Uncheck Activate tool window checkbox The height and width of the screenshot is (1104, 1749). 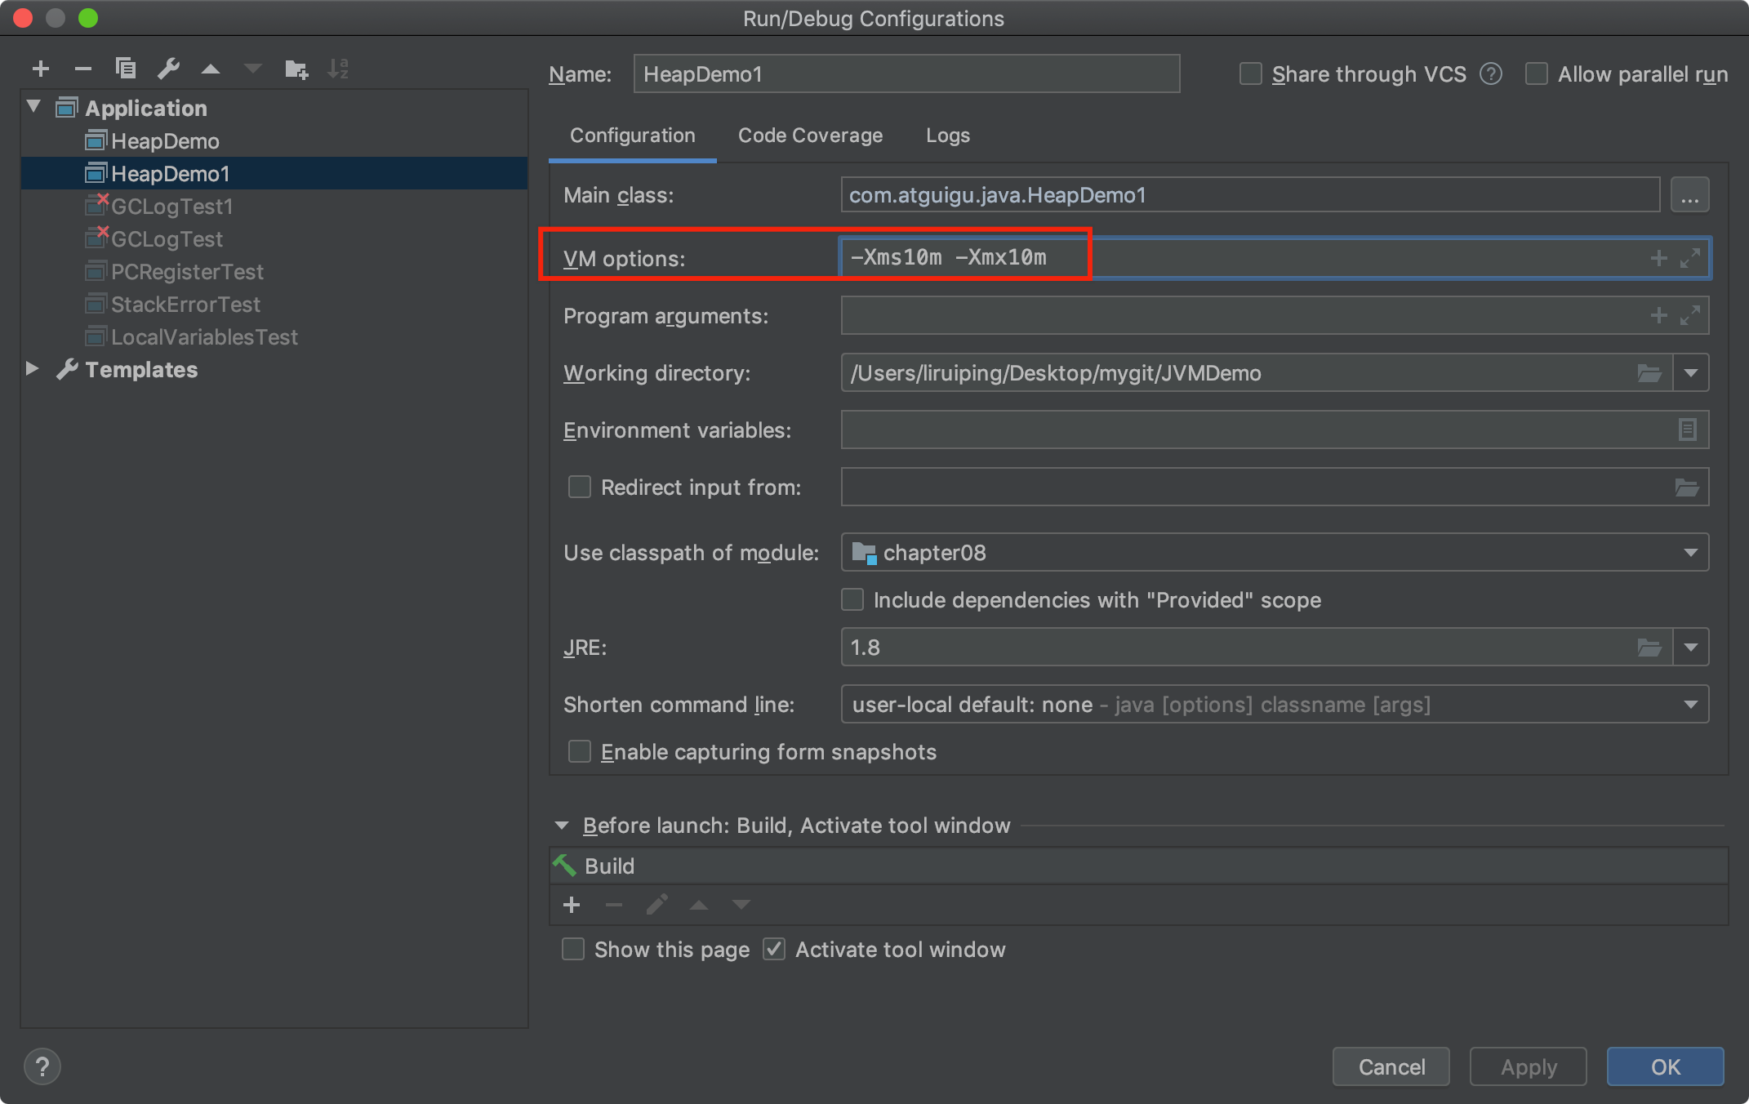(773, 949)
